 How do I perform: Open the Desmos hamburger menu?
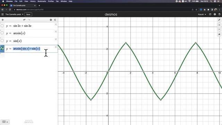click(2, 14)
